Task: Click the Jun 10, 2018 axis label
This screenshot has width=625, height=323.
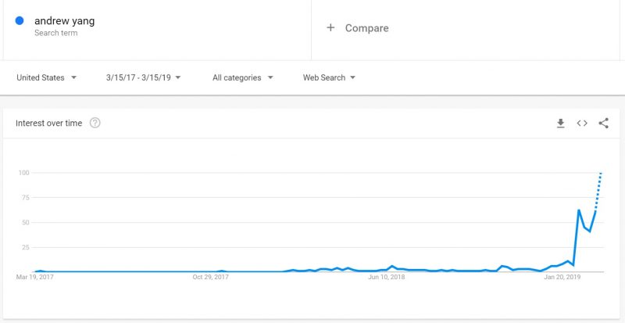Action: (x=386, y=277)
